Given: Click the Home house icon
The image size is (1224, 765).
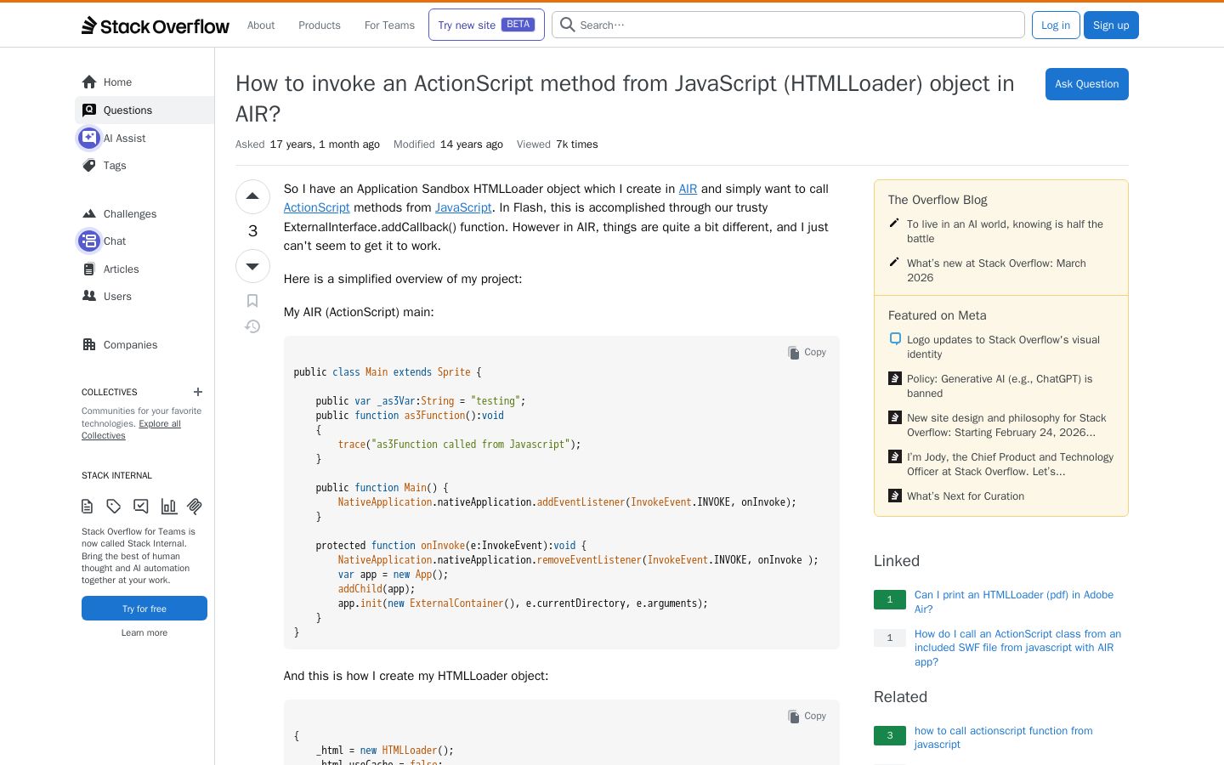Looking at the screenshot, I should [89, 82].
